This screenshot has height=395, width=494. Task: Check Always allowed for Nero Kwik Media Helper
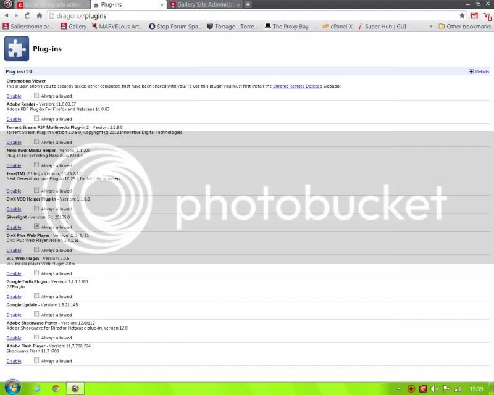[x=36, y=165]
